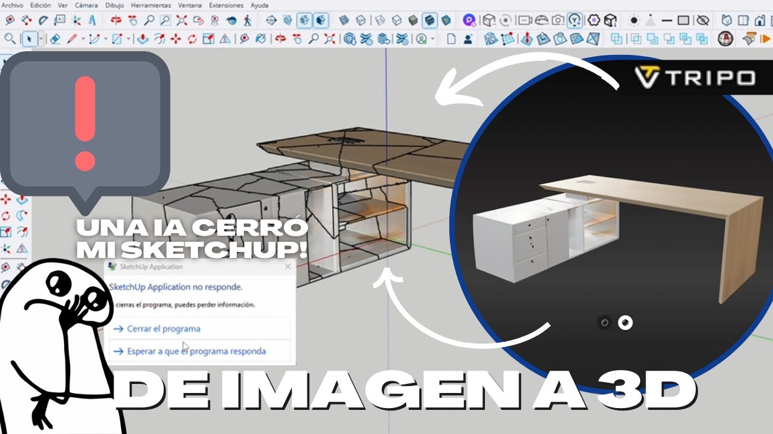Click the house icon in top toolbar

(x=760, y=20)
